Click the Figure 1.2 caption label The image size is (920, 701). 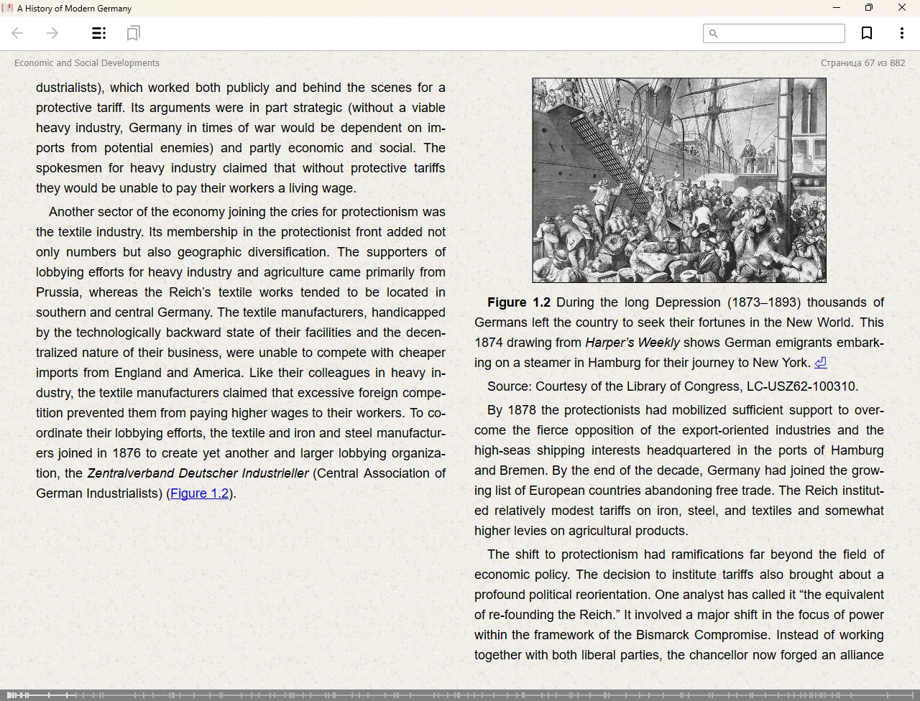(x=518, y=302)
